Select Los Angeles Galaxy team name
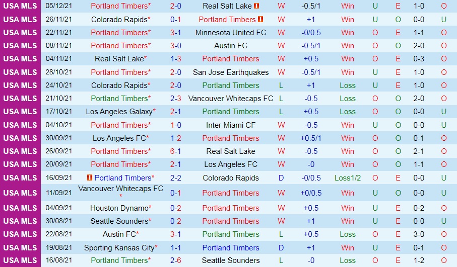The height and width of the screenshot is (267, 457). tap(119, 112)
